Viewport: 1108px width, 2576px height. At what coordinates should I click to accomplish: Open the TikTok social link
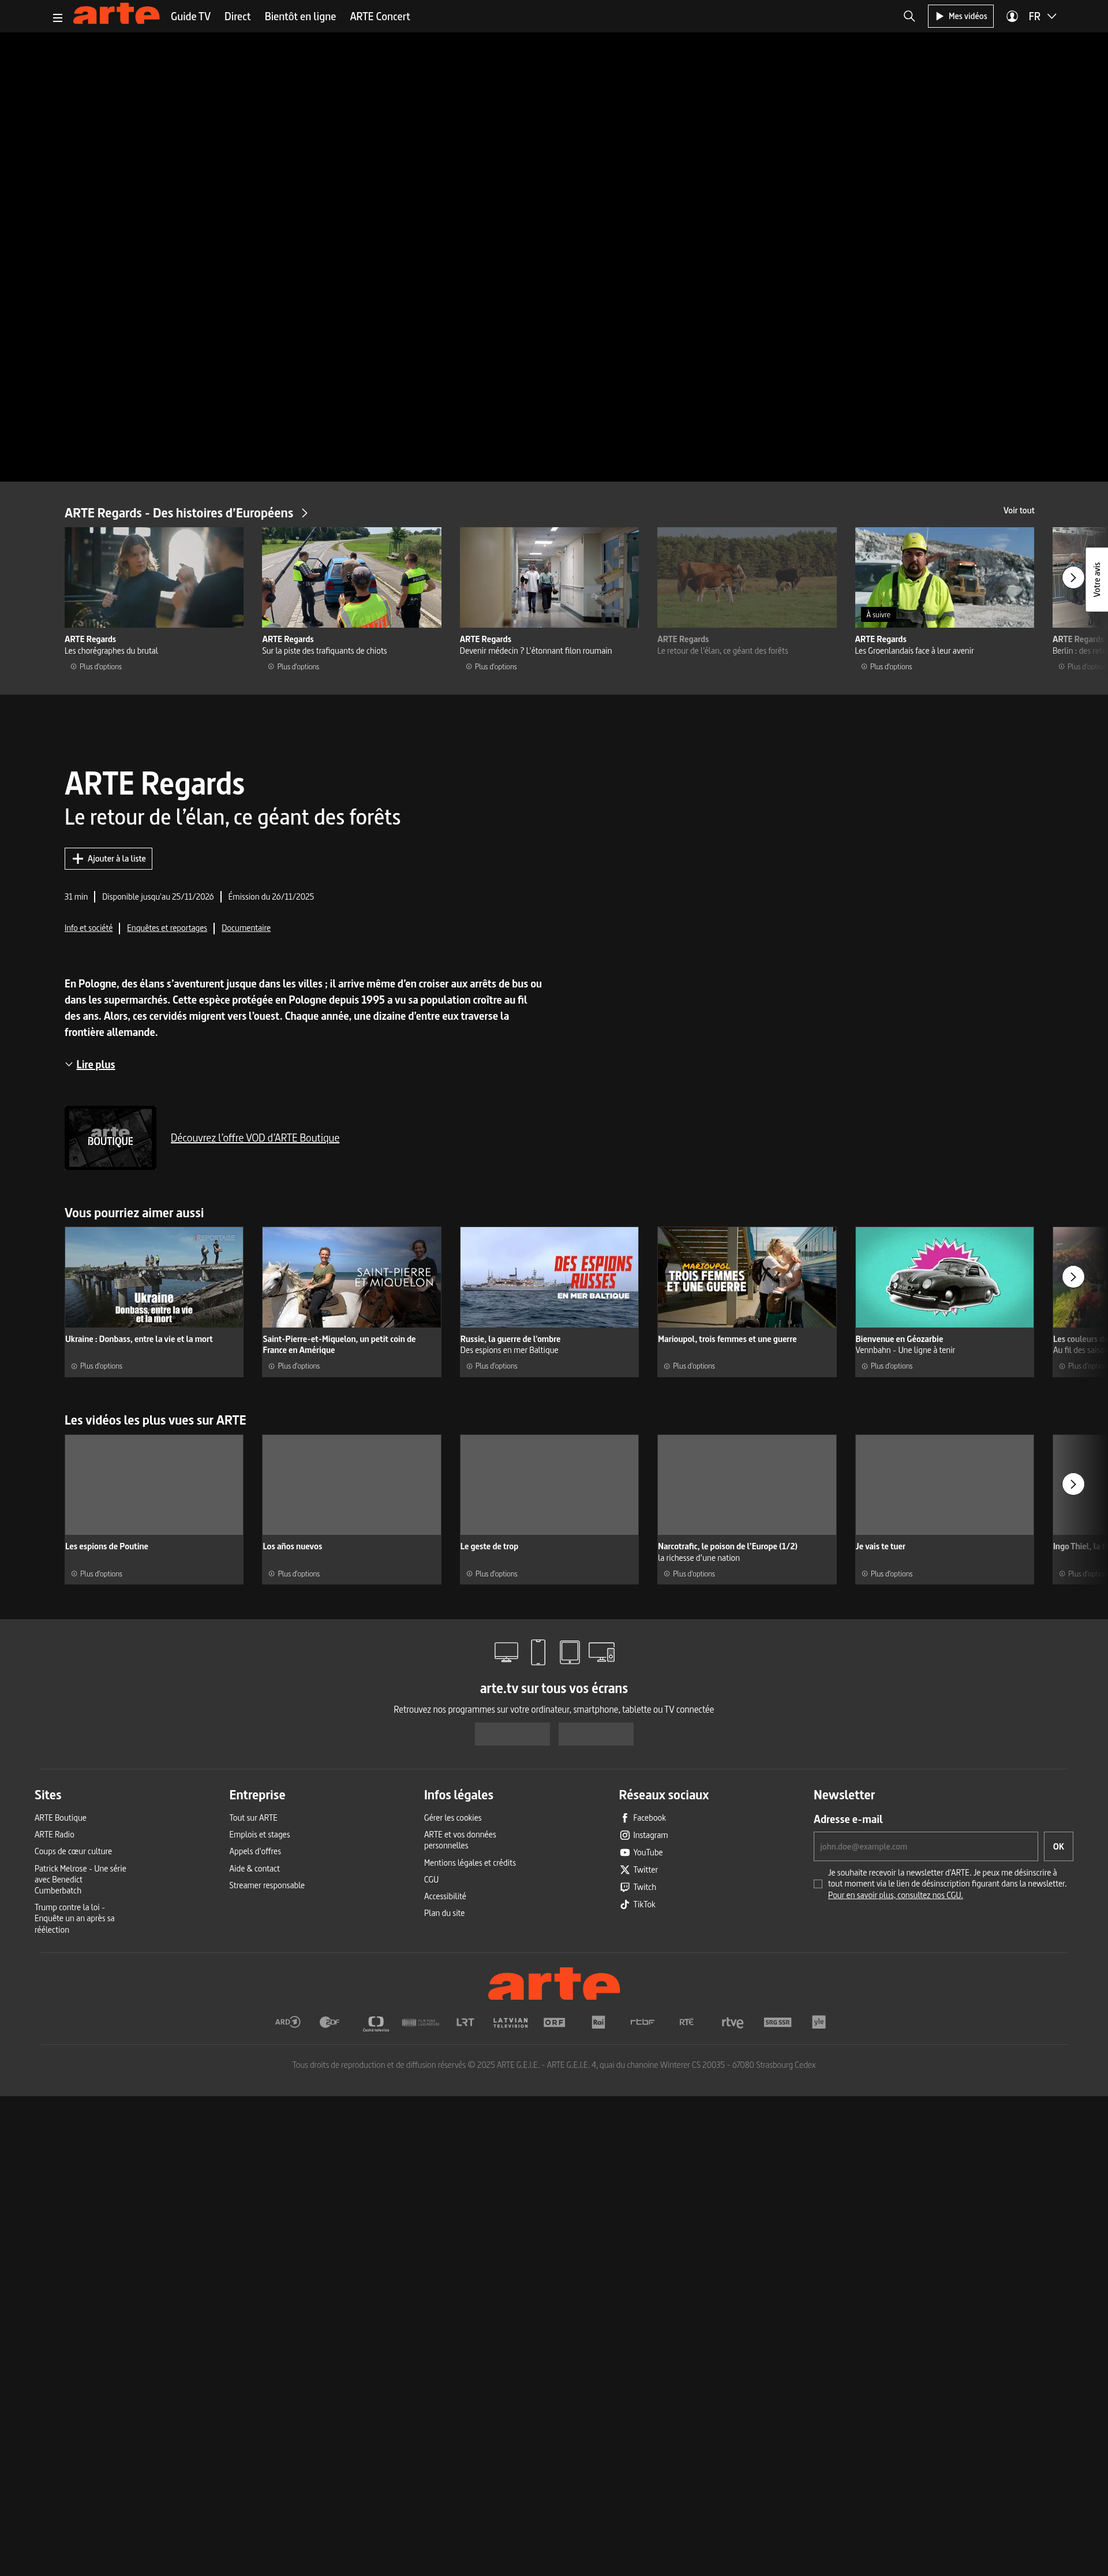pyautogui.click(x=643, y=1904)
